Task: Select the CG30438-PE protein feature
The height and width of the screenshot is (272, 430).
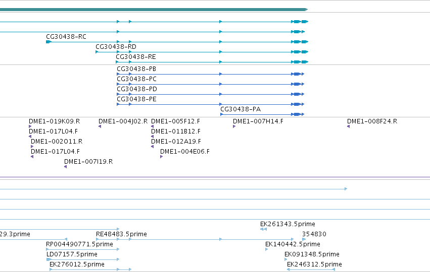Action: tap(210, 104)
